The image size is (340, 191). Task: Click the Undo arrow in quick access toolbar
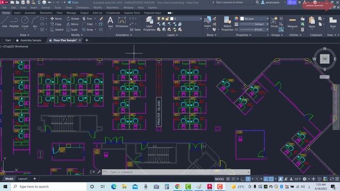[x=49, y=2]
